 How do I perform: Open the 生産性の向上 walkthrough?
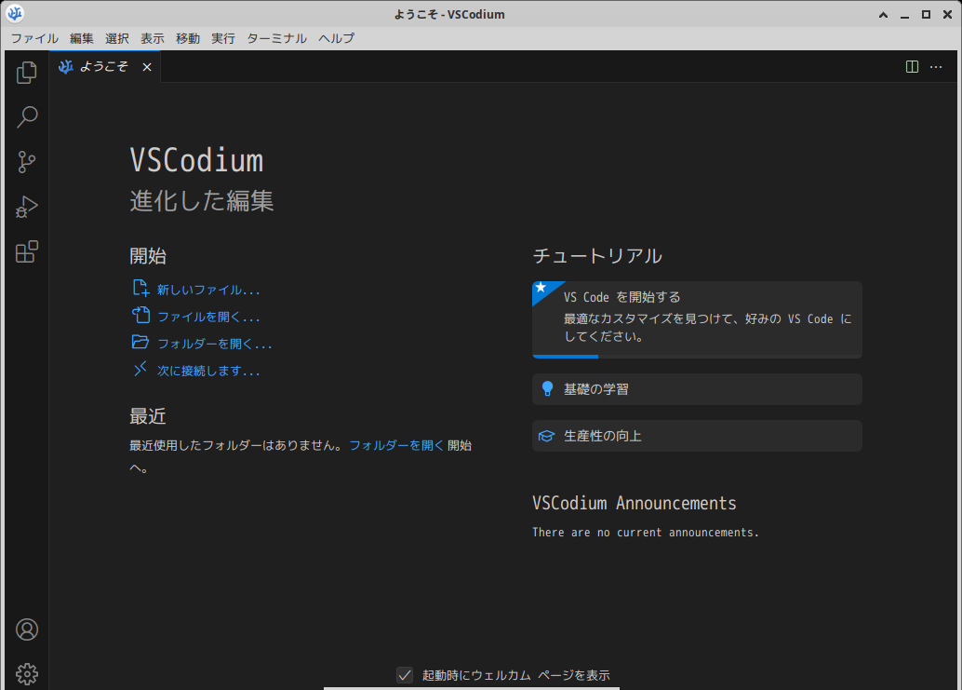[x=697, y=436]
